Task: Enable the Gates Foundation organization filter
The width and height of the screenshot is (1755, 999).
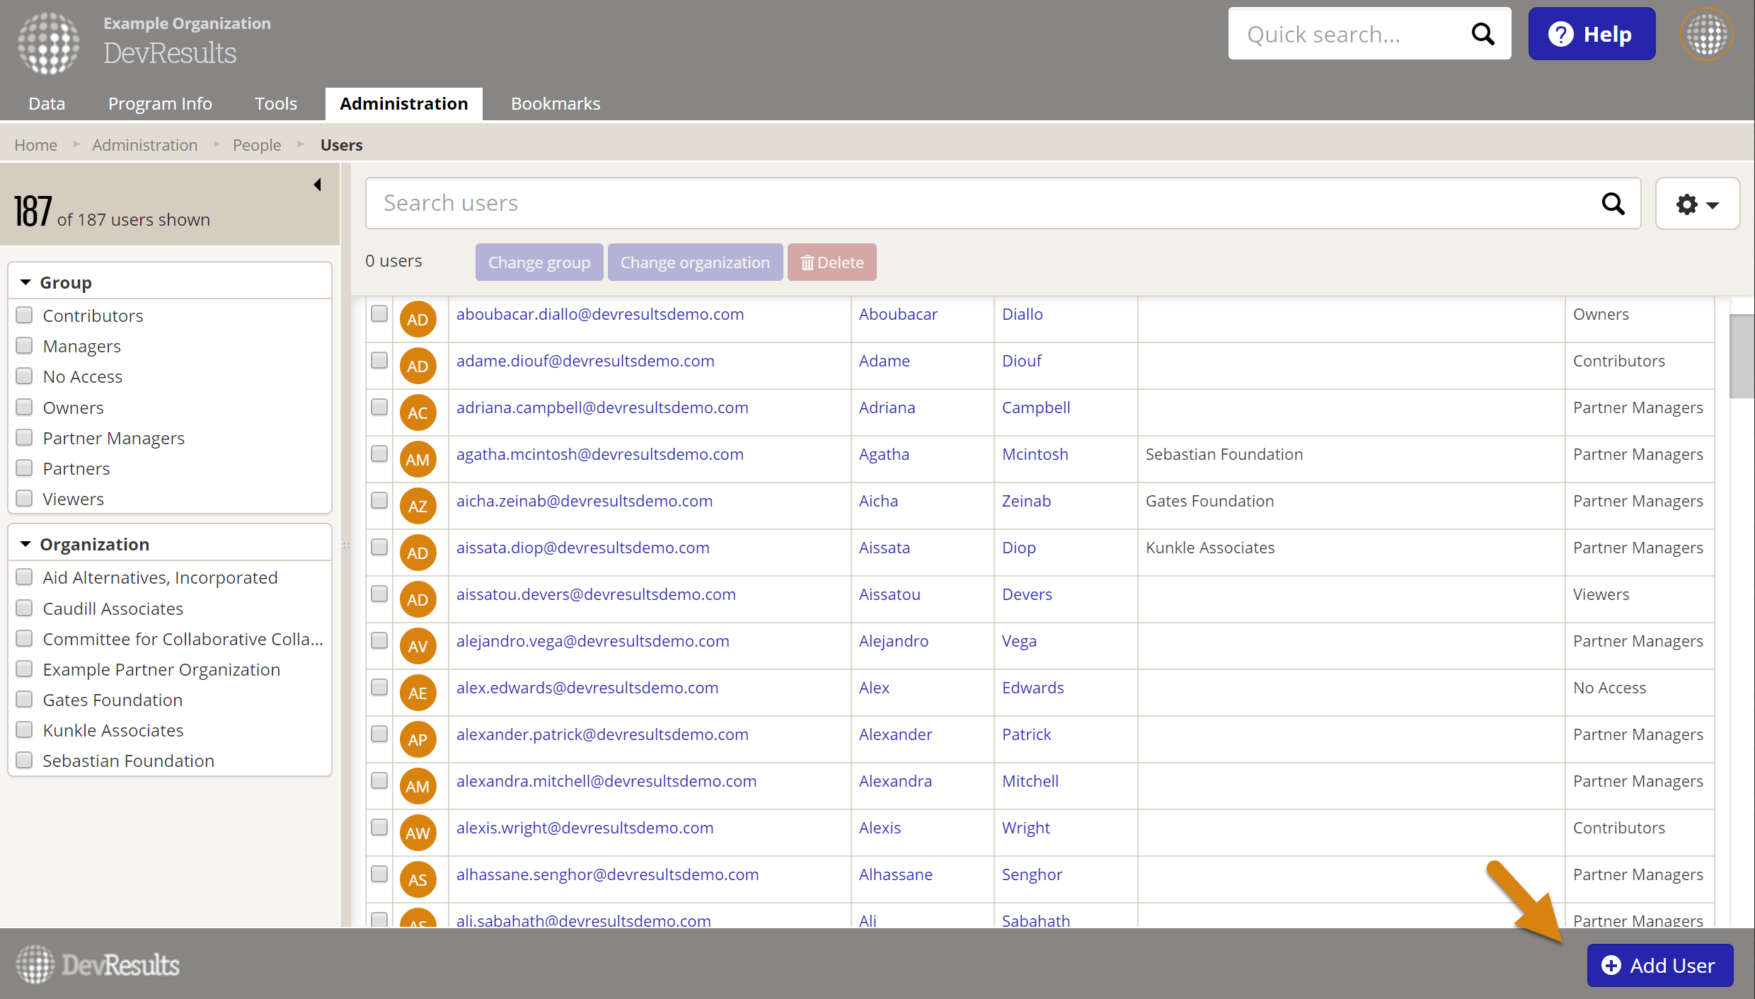Action: [25, 700]
